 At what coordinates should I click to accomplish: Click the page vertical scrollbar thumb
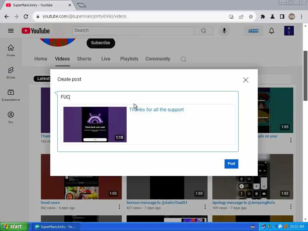305,75
